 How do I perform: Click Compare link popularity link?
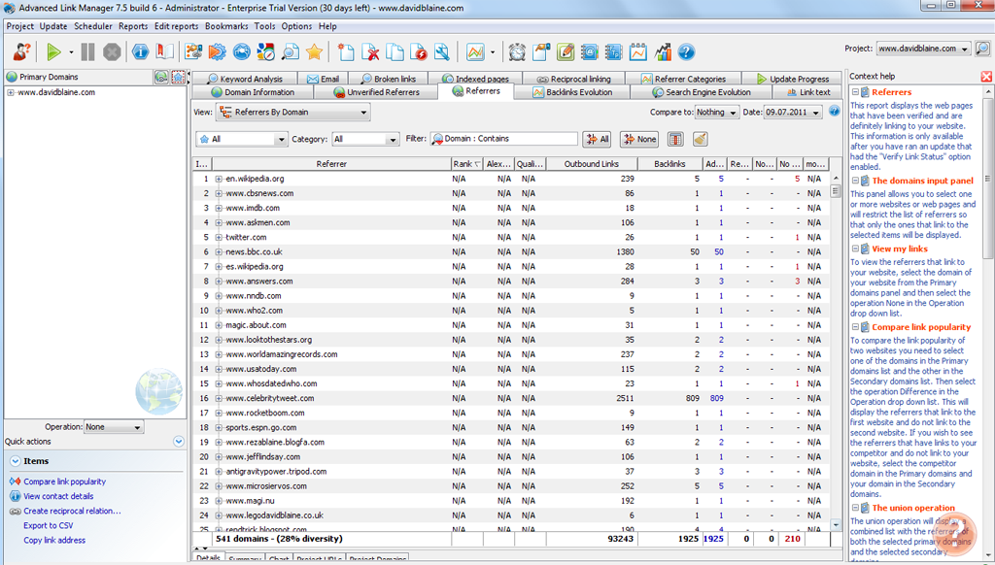click(x=65, y=482)
